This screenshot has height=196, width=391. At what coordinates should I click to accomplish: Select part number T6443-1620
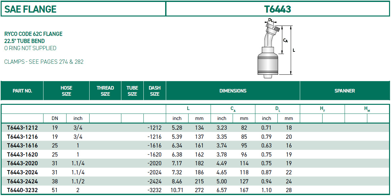tap(22, 154)
